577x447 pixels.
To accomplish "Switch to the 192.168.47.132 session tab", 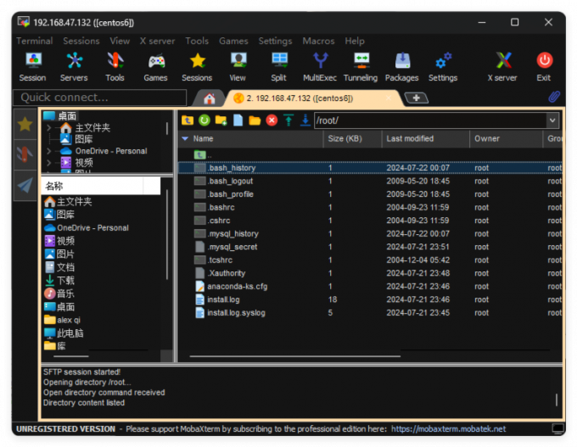I will (315, 98).
